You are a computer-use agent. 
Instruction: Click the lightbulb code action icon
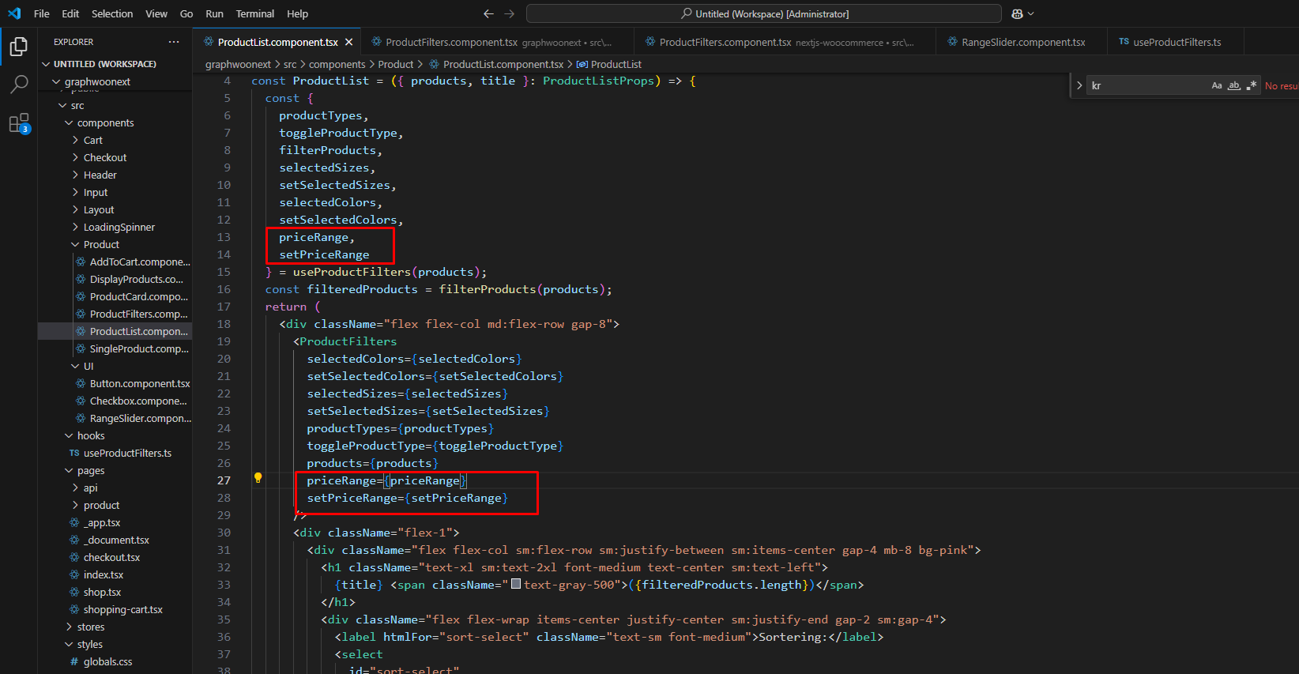pyautogui.click(x=258, y=478)
